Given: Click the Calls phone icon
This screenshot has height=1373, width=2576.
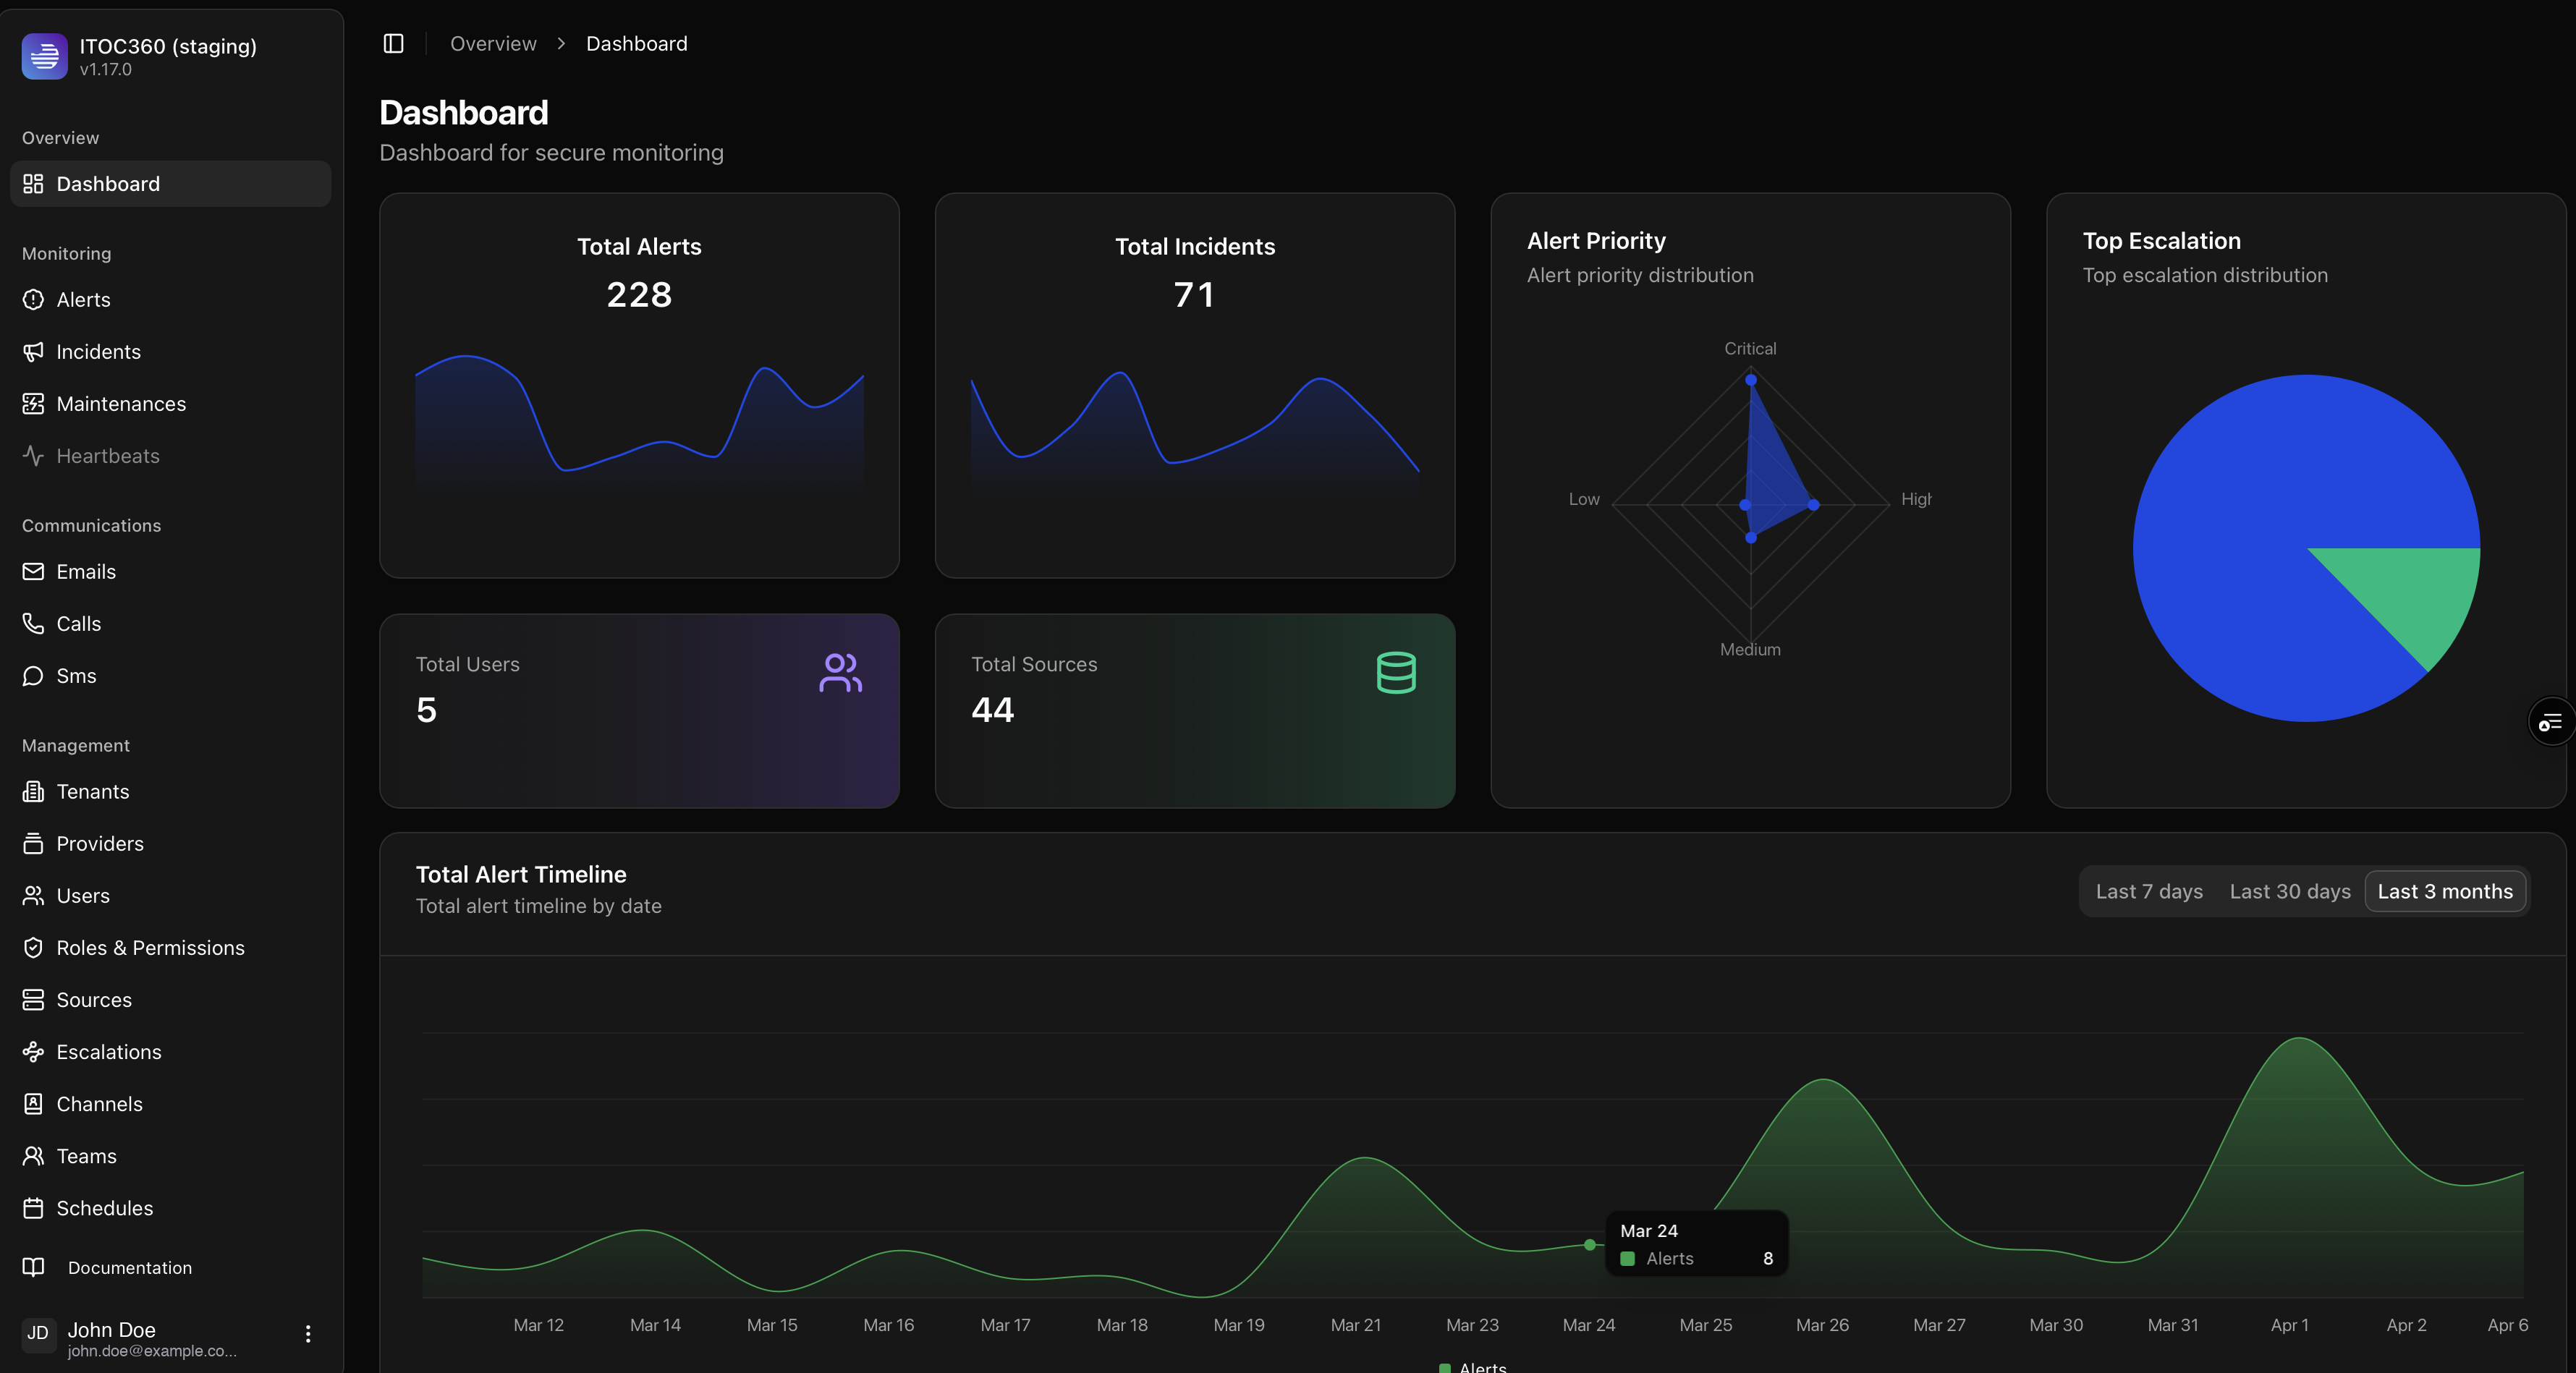Looking at the screenshot, I should [x=33, y=624].
